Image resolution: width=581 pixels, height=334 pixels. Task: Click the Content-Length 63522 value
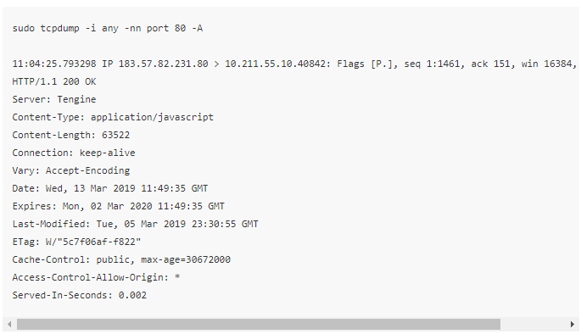tap(115, 135)
